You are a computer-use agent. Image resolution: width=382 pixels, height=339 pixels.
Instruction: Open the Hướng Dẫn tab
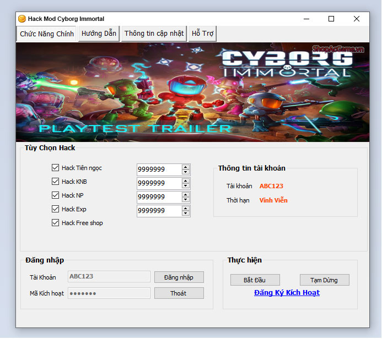[x=99, y=34]
